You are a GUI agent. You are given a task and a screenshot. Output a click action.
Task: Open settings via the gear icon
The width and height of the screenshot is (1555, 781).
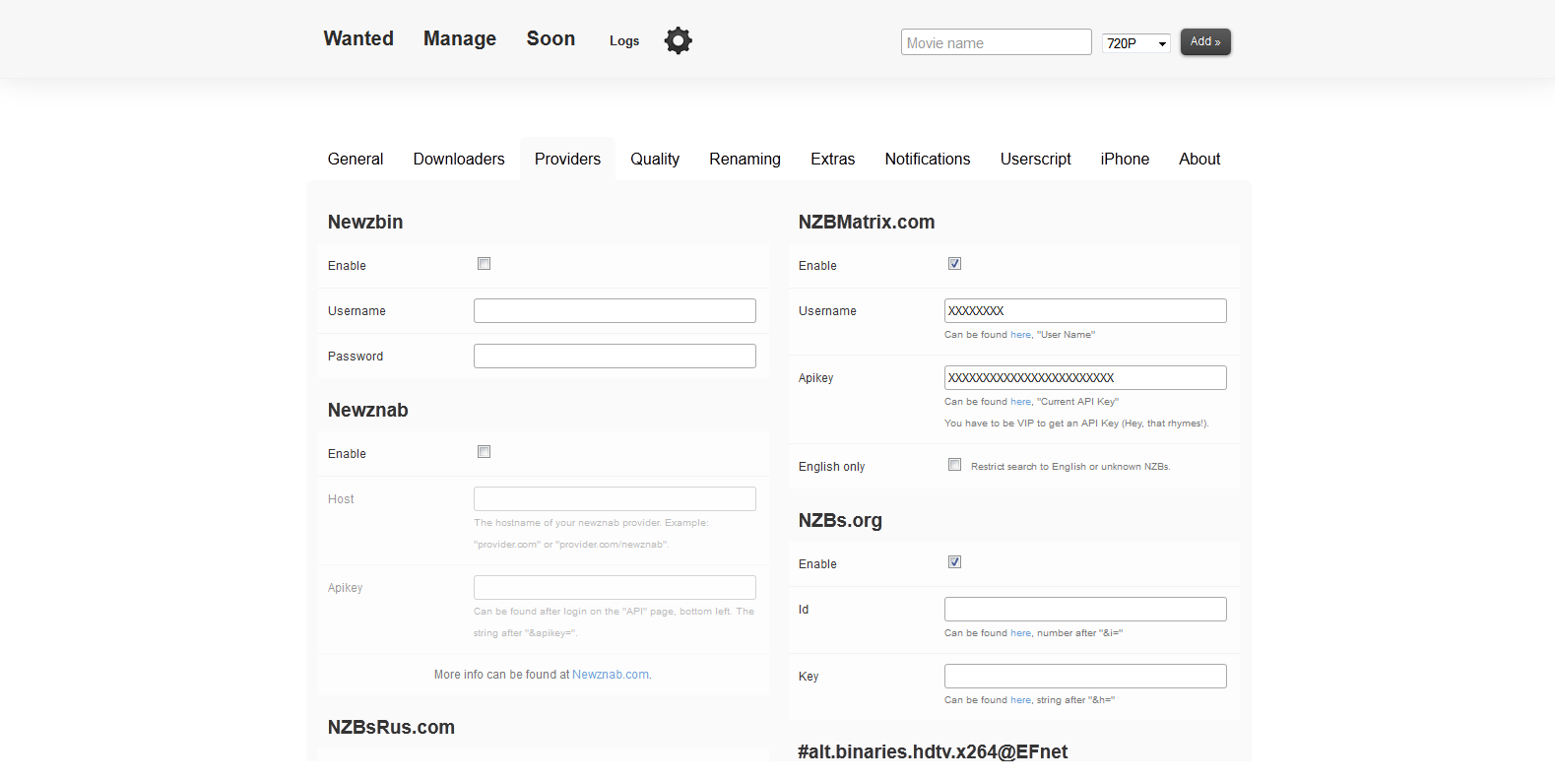click(x=679, y=40)
